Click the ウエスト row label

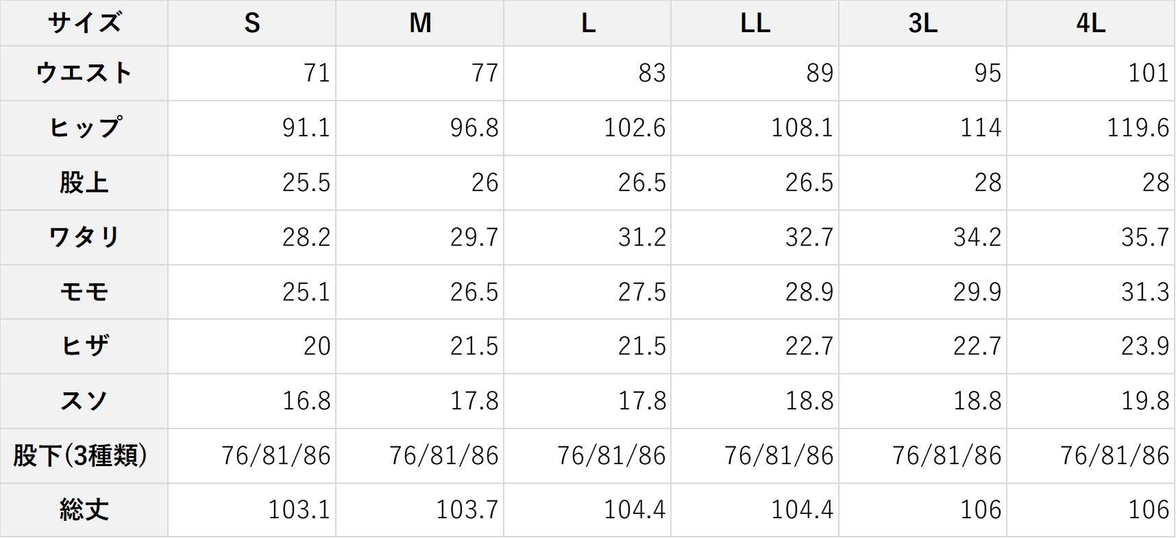point(84,73)
